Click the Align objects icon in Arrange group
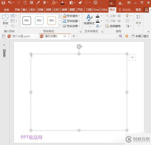 point(127,16)
